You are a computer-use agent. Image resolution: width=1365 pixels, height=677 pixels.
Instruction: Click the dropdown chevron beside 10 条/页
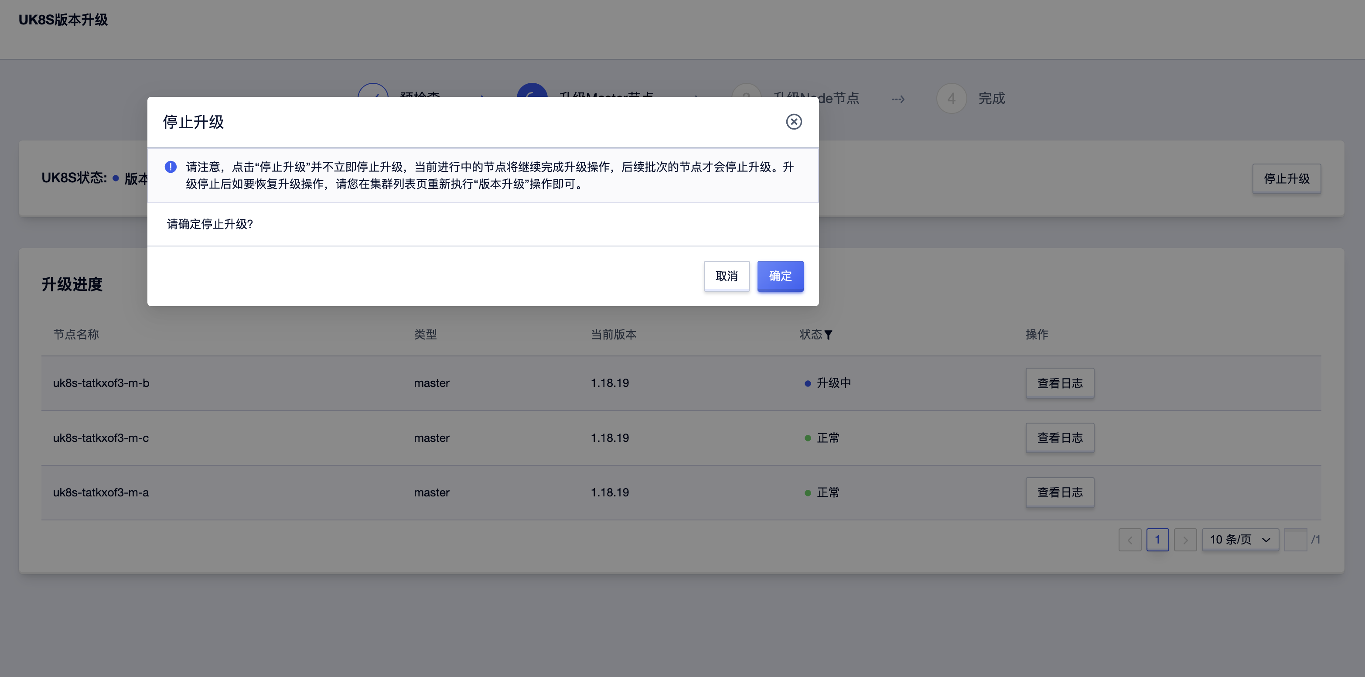click(1266, 540)
